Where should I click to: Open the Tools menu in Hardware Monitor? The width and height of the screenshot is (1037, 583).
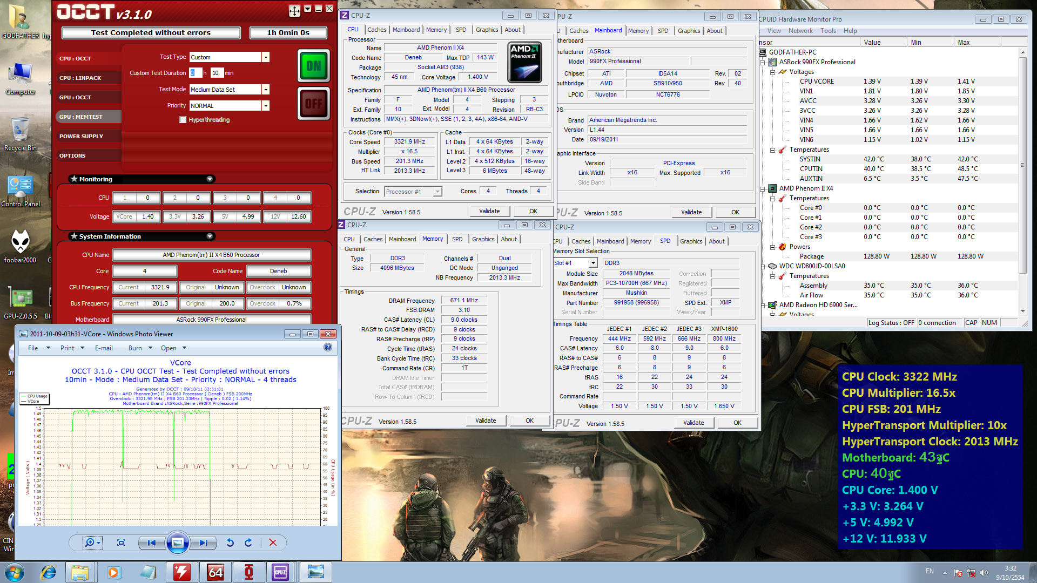coord(828,31)
